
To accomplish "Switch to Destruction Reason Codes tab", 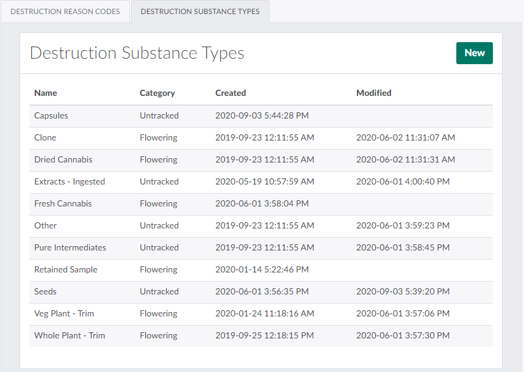I will [x=65, y=12].
